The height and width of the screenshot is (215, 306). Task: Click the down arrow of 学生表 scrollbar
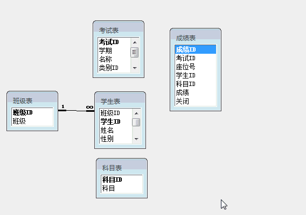(136, 139)
